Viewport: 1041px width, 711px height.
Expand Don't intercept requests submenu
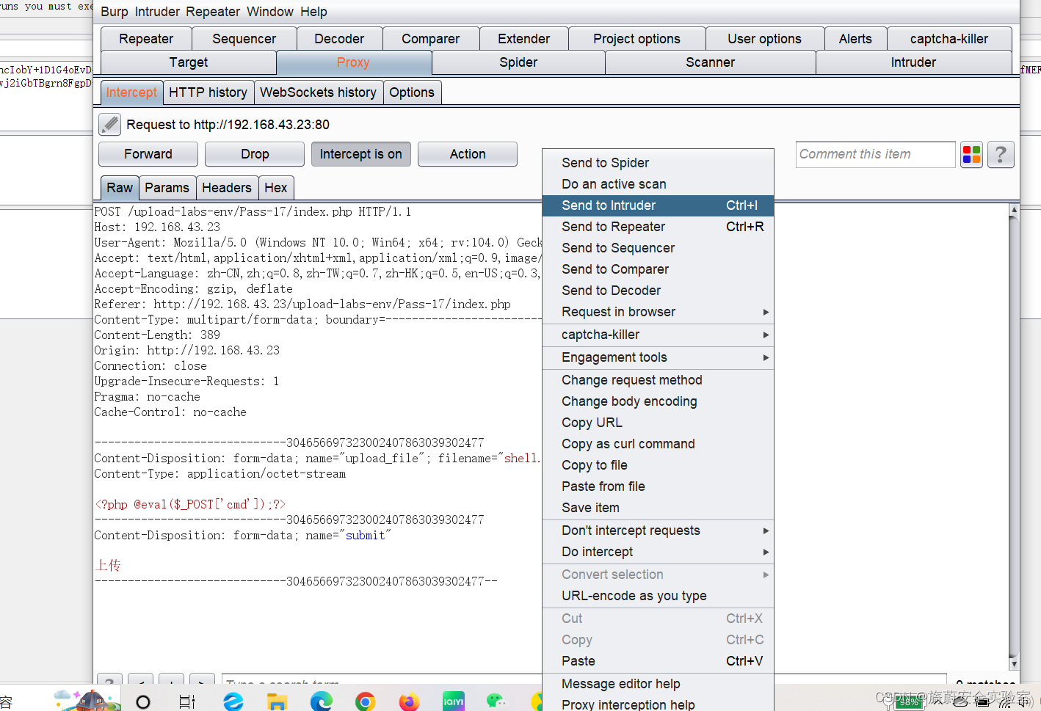[658, 530]
